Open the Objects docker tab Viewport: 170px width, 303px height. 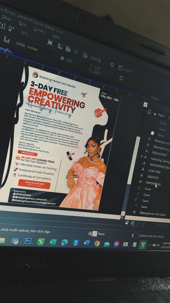155,98
